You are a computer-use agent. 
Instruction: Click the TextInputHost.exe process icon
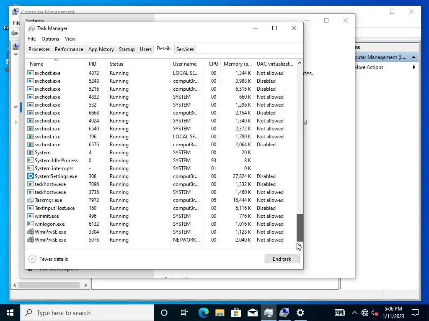click(30, 208)
